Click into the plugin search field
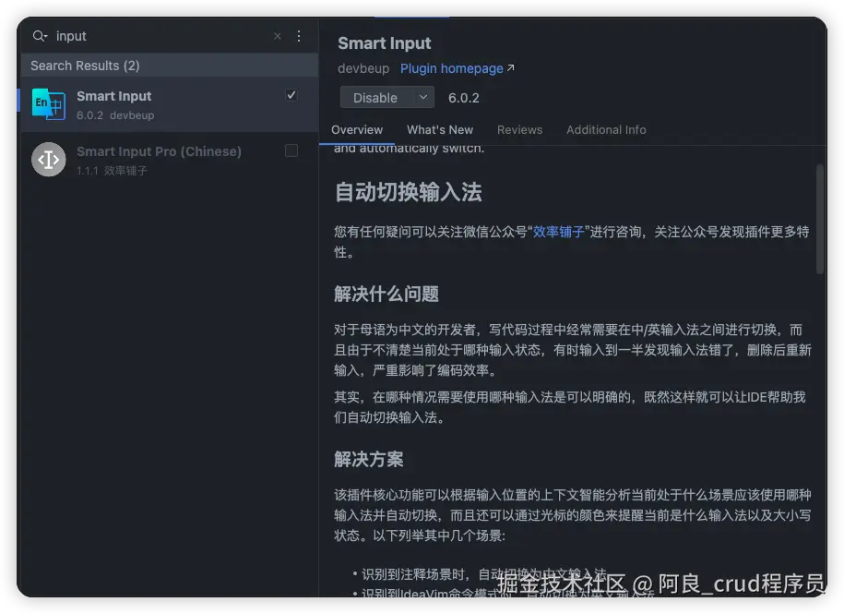Viewport: 844px width, 614px height. (x=161, y=36)
